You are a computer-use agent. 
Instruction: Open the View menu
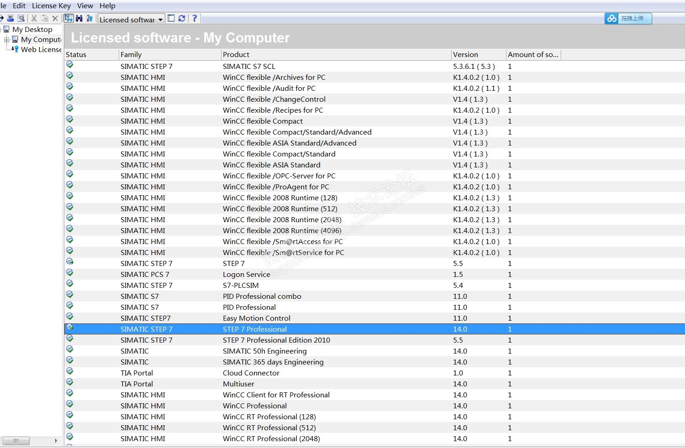(x=85, y=5)
